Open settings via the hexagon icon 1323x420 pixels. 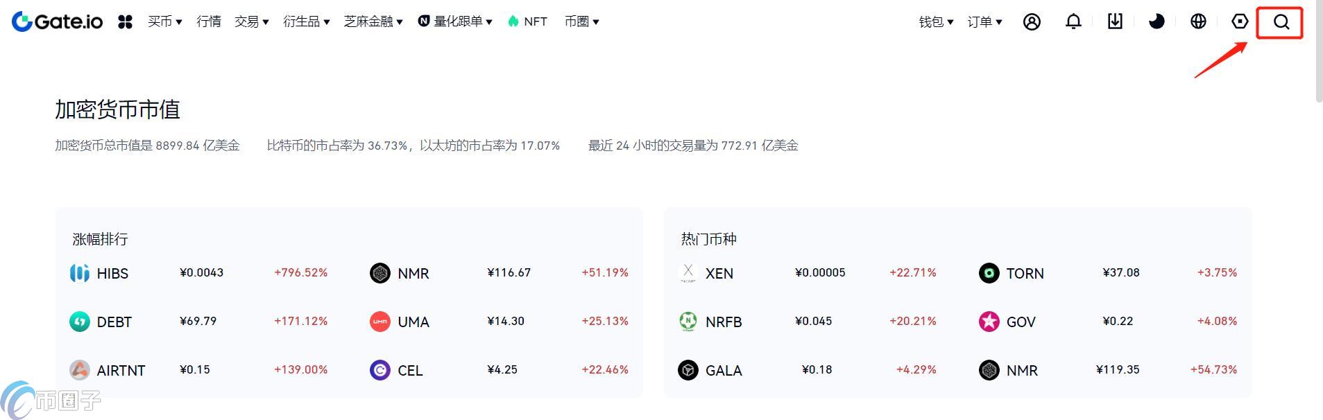[x=1240, y=21]
